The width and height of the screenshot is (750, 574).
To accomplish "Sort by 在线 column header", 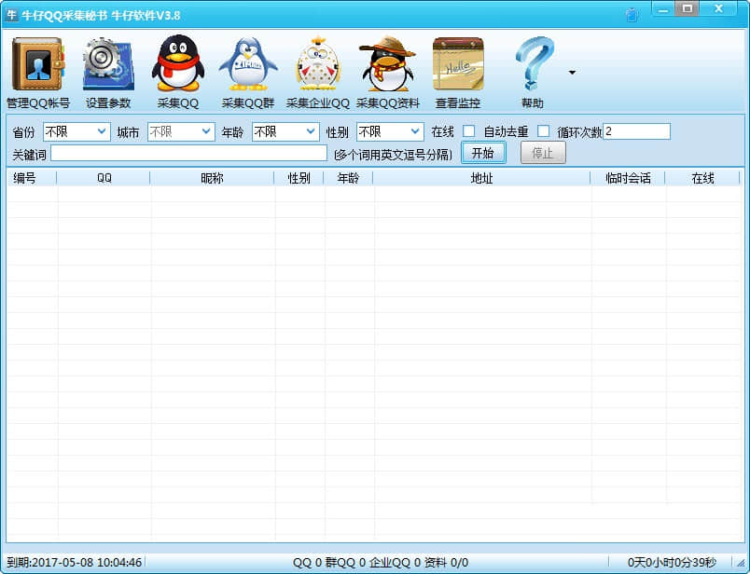I will click(x=702, y=178).
